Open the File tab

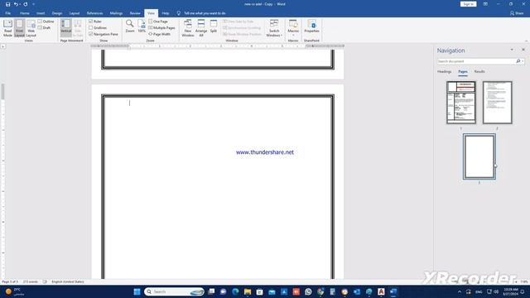pyautogui.click(x=7, y=13)
